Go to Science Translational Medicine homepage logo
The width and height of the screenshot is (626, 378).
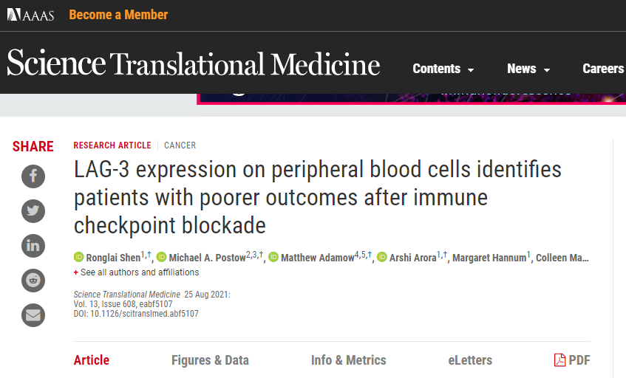point(193,63)
